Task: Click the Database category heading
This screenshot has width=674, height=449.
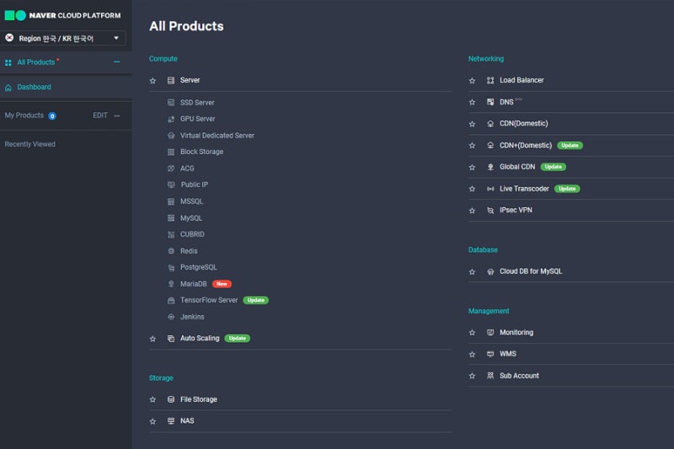Action: coord(483,250)
